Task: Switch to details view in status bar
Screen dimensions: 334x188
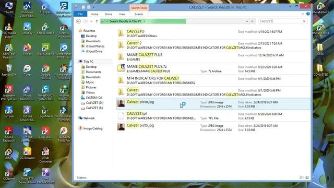Action: (302, 178)
